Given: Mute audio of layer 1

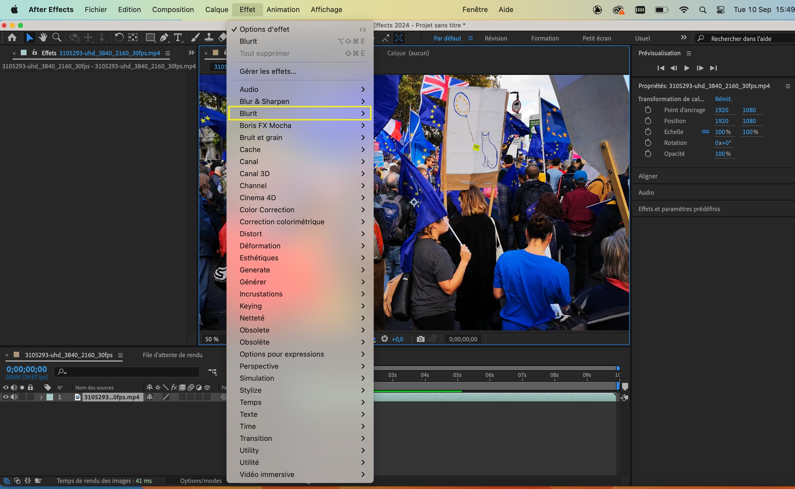Looking at the screenshot, I should click(x=14, y=397).
